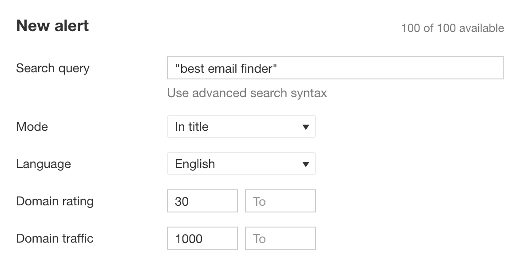This screenshot has width=522, height=259.
Task: Click the empty Domain rating To field
Action: coord(280,201)
